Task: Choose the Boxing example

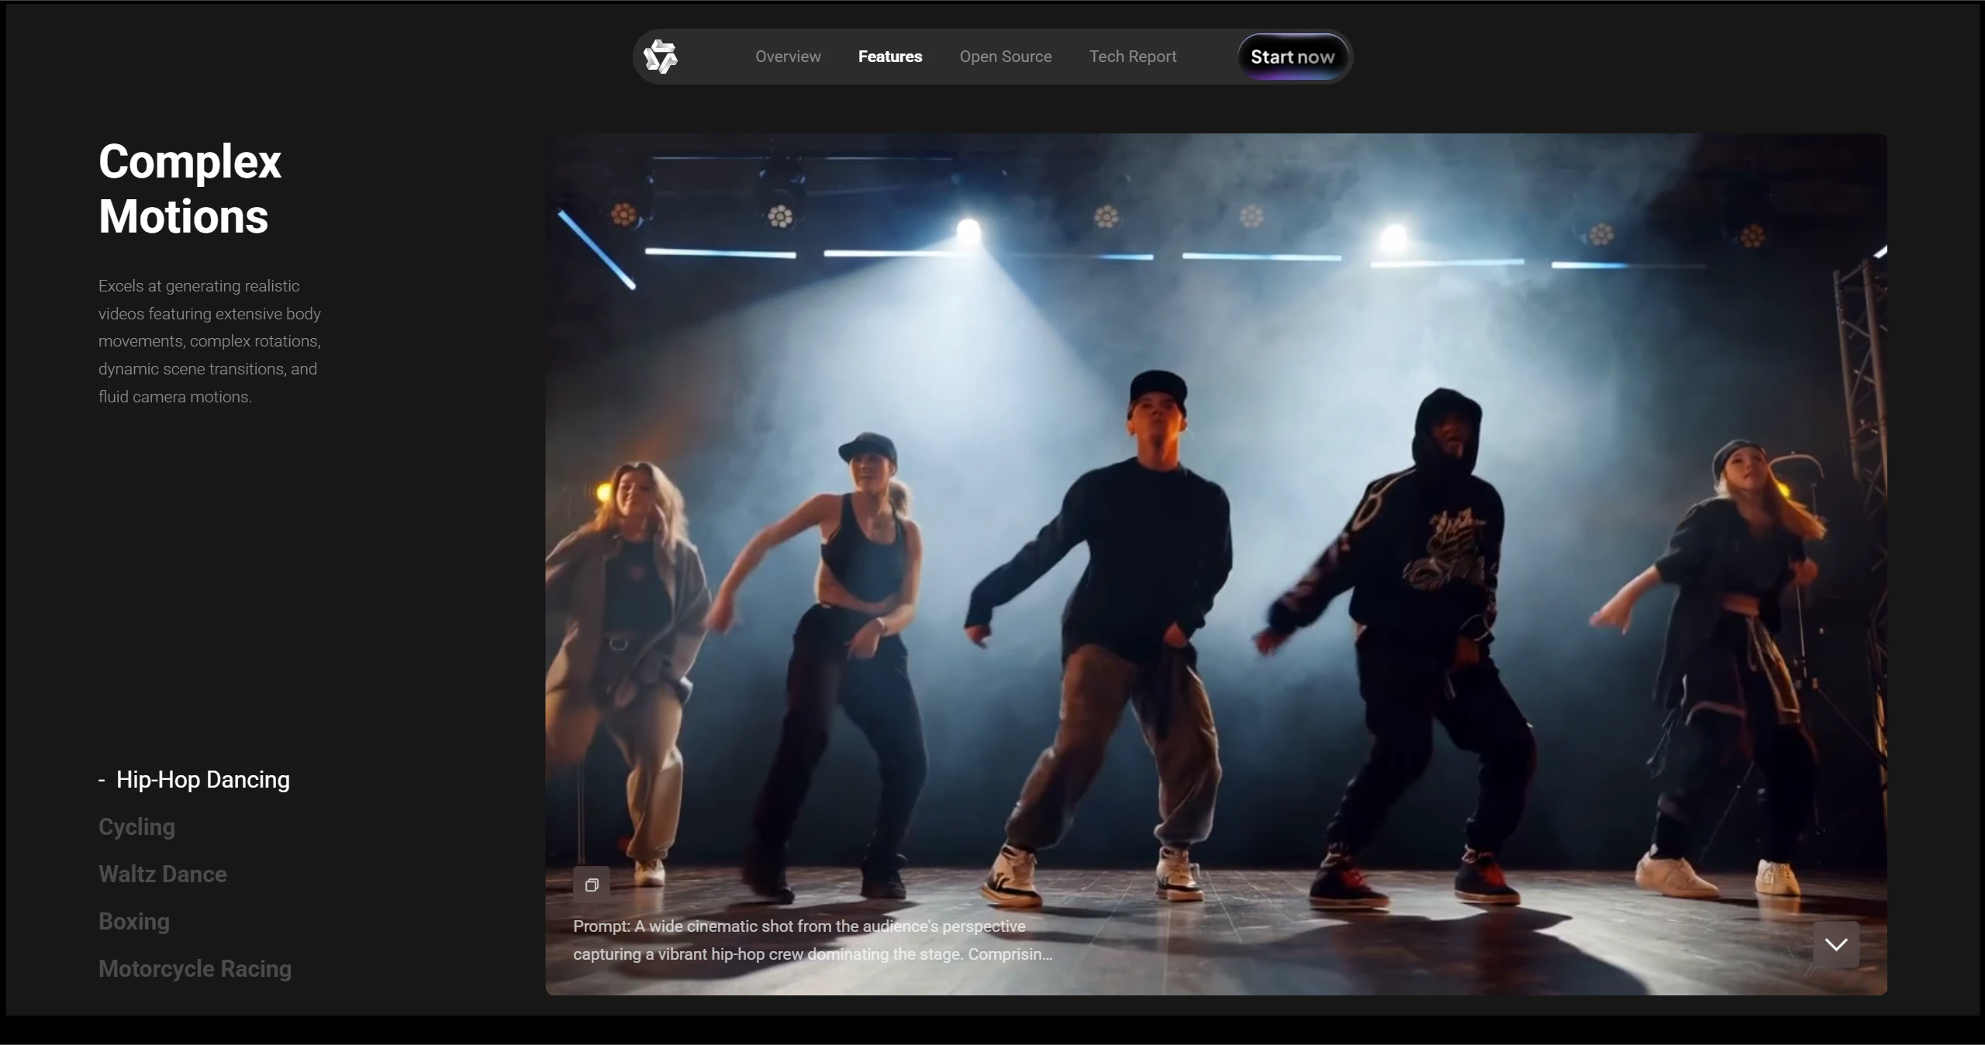Action: (133, 921)
